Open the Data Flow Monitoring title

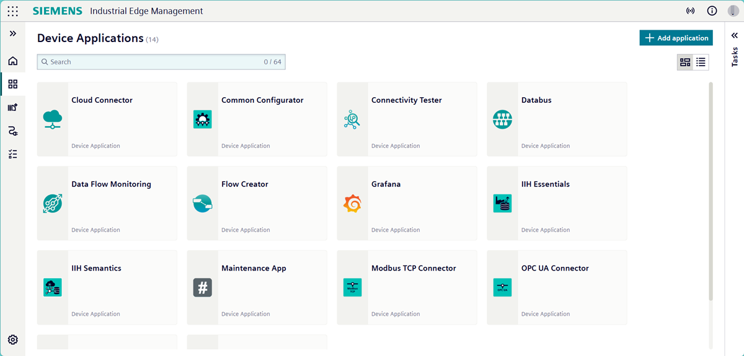pos(111,185)
